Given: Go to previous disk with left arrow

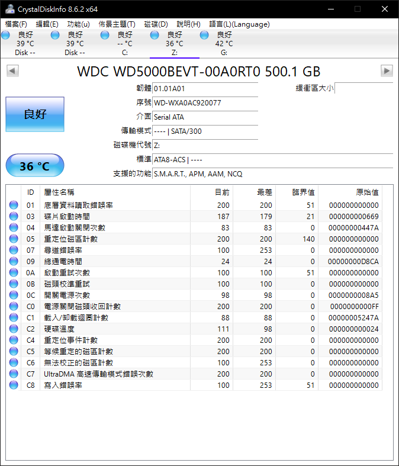Looking at the screenshot, I should (12, 70).
